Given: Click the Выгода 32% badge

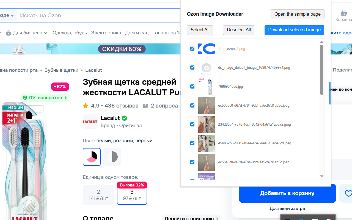Looking at the screenshot, I should point(132,185).
